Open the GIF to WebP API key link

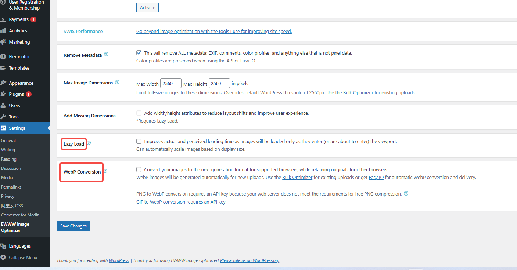pyautogui.click(x=181, y=202)
